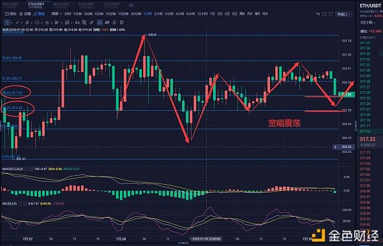Select the 15分钟 interval
The height and width of the screenshot is (246, 383).
[x=123, y=14]
